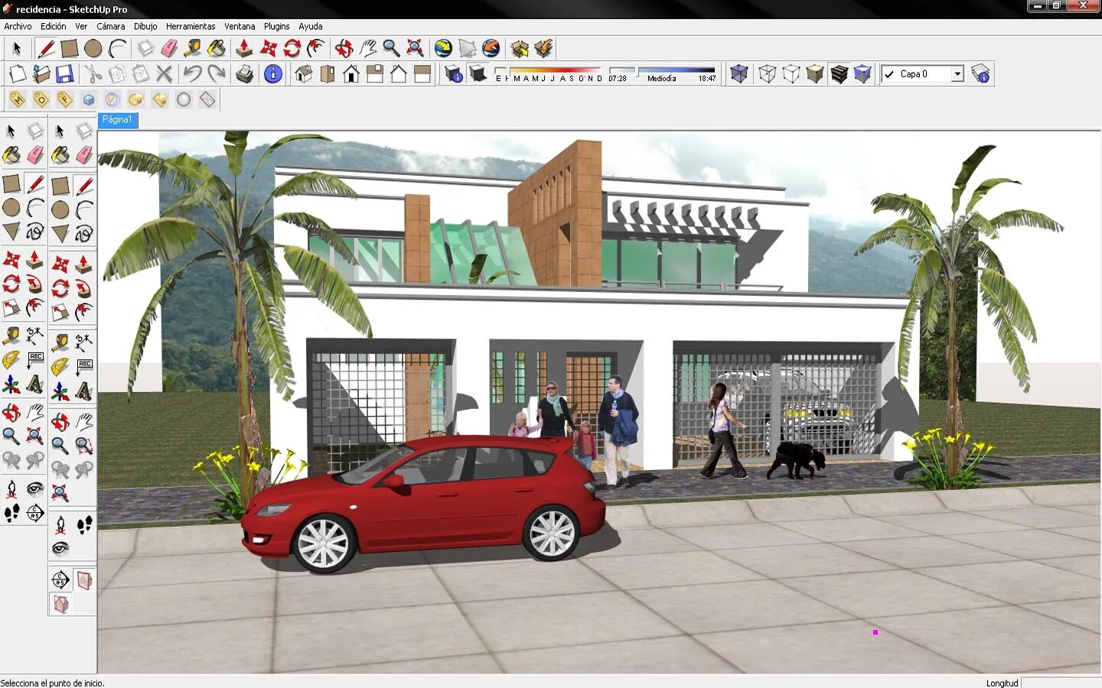Enable the Wireframe face style
Viewport: 1102px width, 688px height.
pyautogui.click(x=767, y=74)
